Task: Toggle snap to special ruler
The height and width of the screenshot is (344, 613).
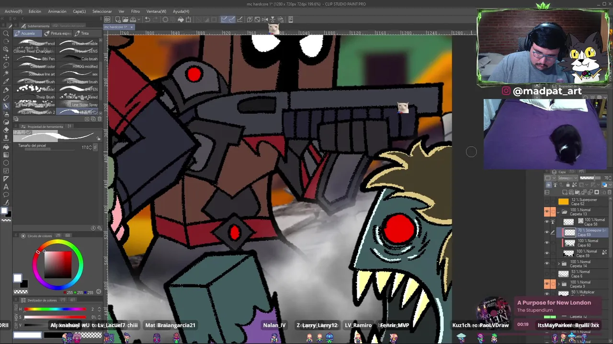Action: pos(232,20)
